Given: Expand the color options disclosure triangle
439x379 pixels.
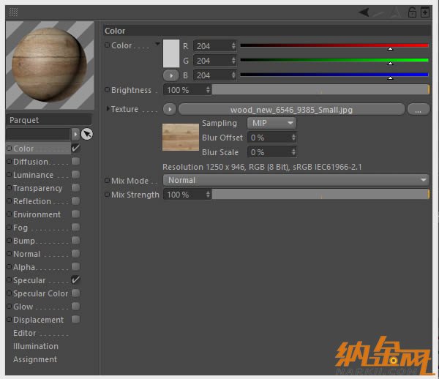Looking at the screenshot, I should click(157, 44).
